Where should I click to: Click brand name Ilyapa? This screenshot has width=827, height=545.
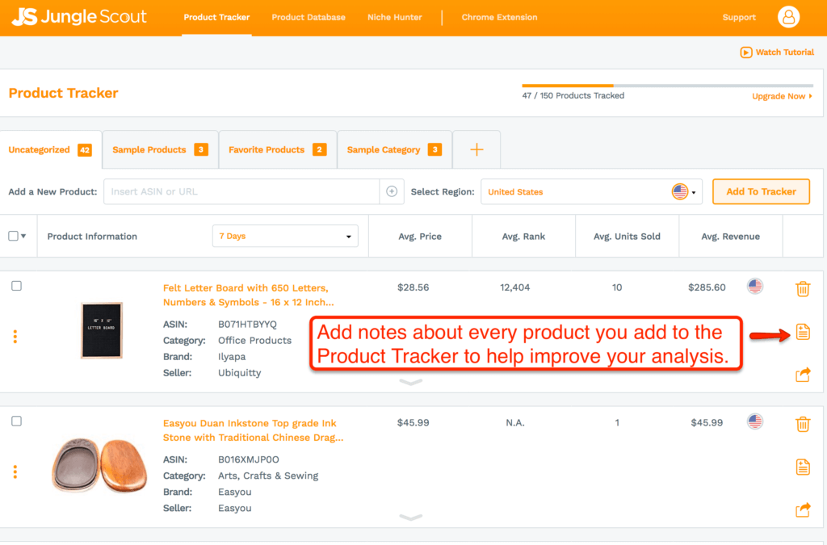232,357
